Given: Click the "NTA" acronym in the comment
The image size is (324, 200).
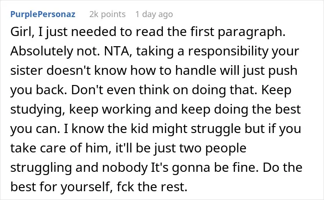Looking at the screenshot, I should 117,52.
